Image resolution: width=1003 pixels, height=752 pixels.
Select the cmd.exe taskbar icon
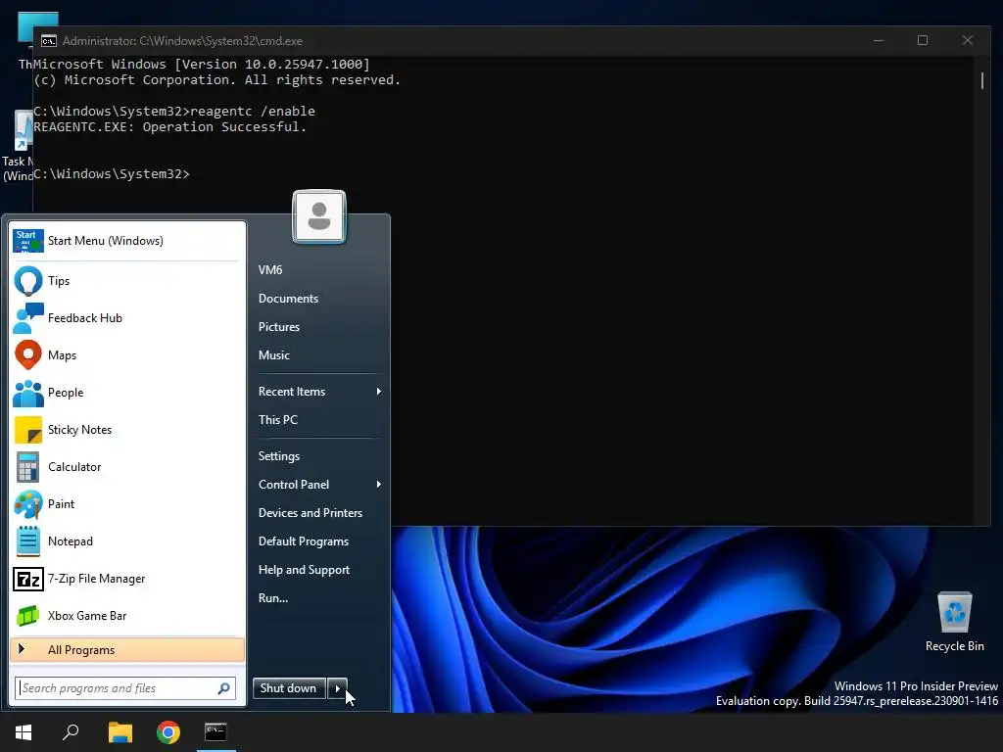click(215, 732)
